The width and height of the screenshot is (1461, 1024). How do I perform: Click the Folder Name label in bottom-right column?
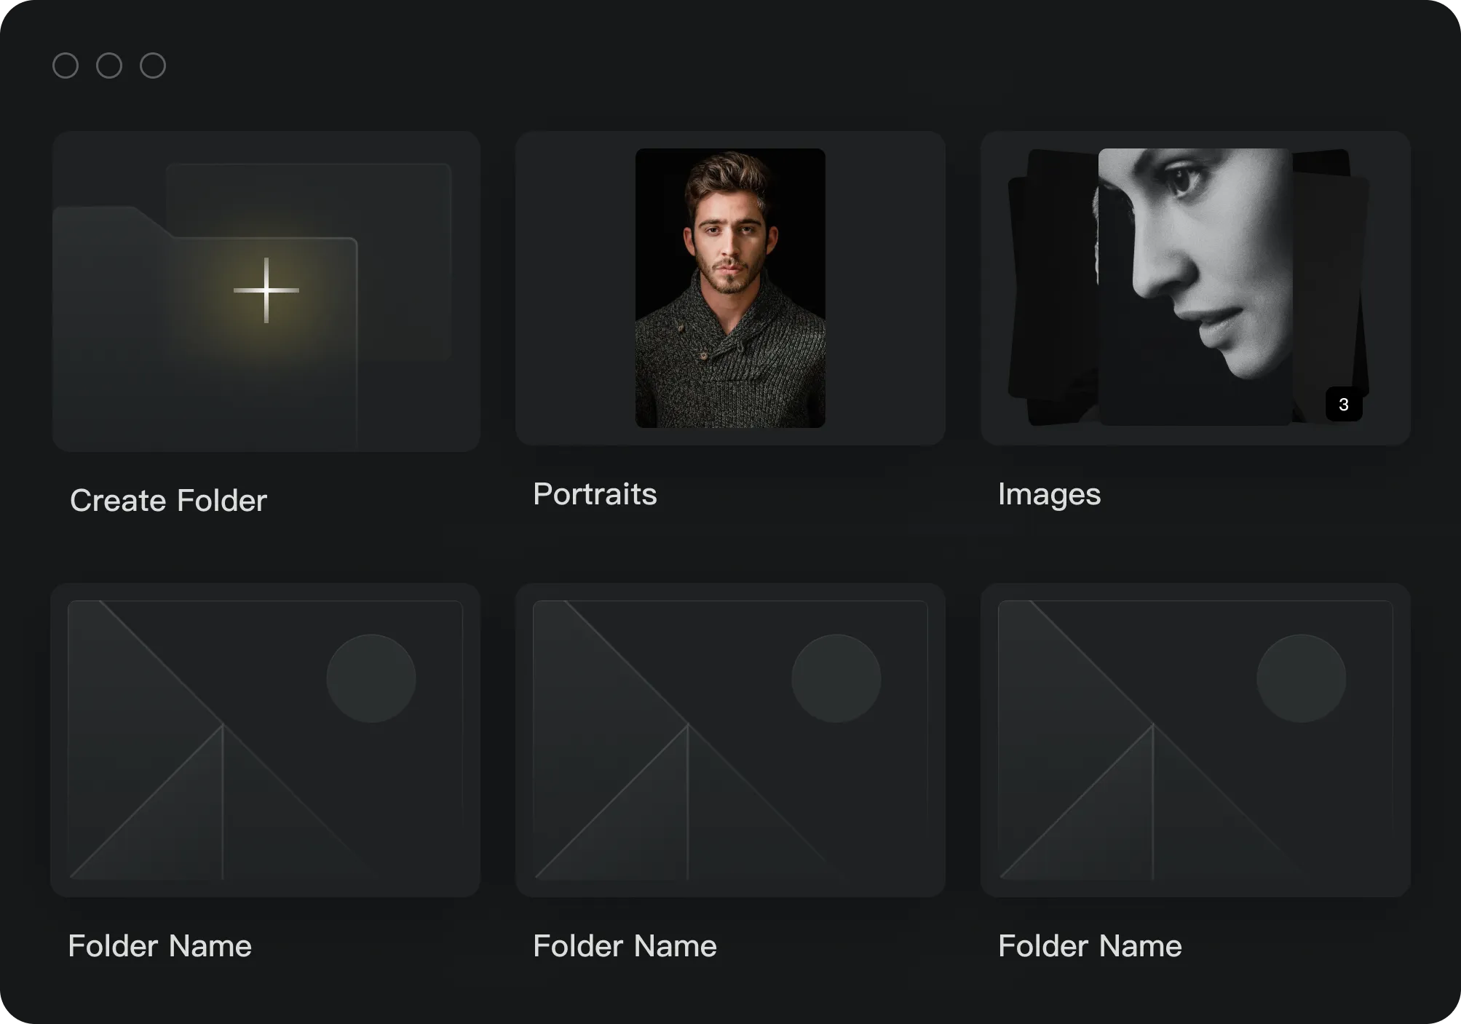click(1089, 946)
